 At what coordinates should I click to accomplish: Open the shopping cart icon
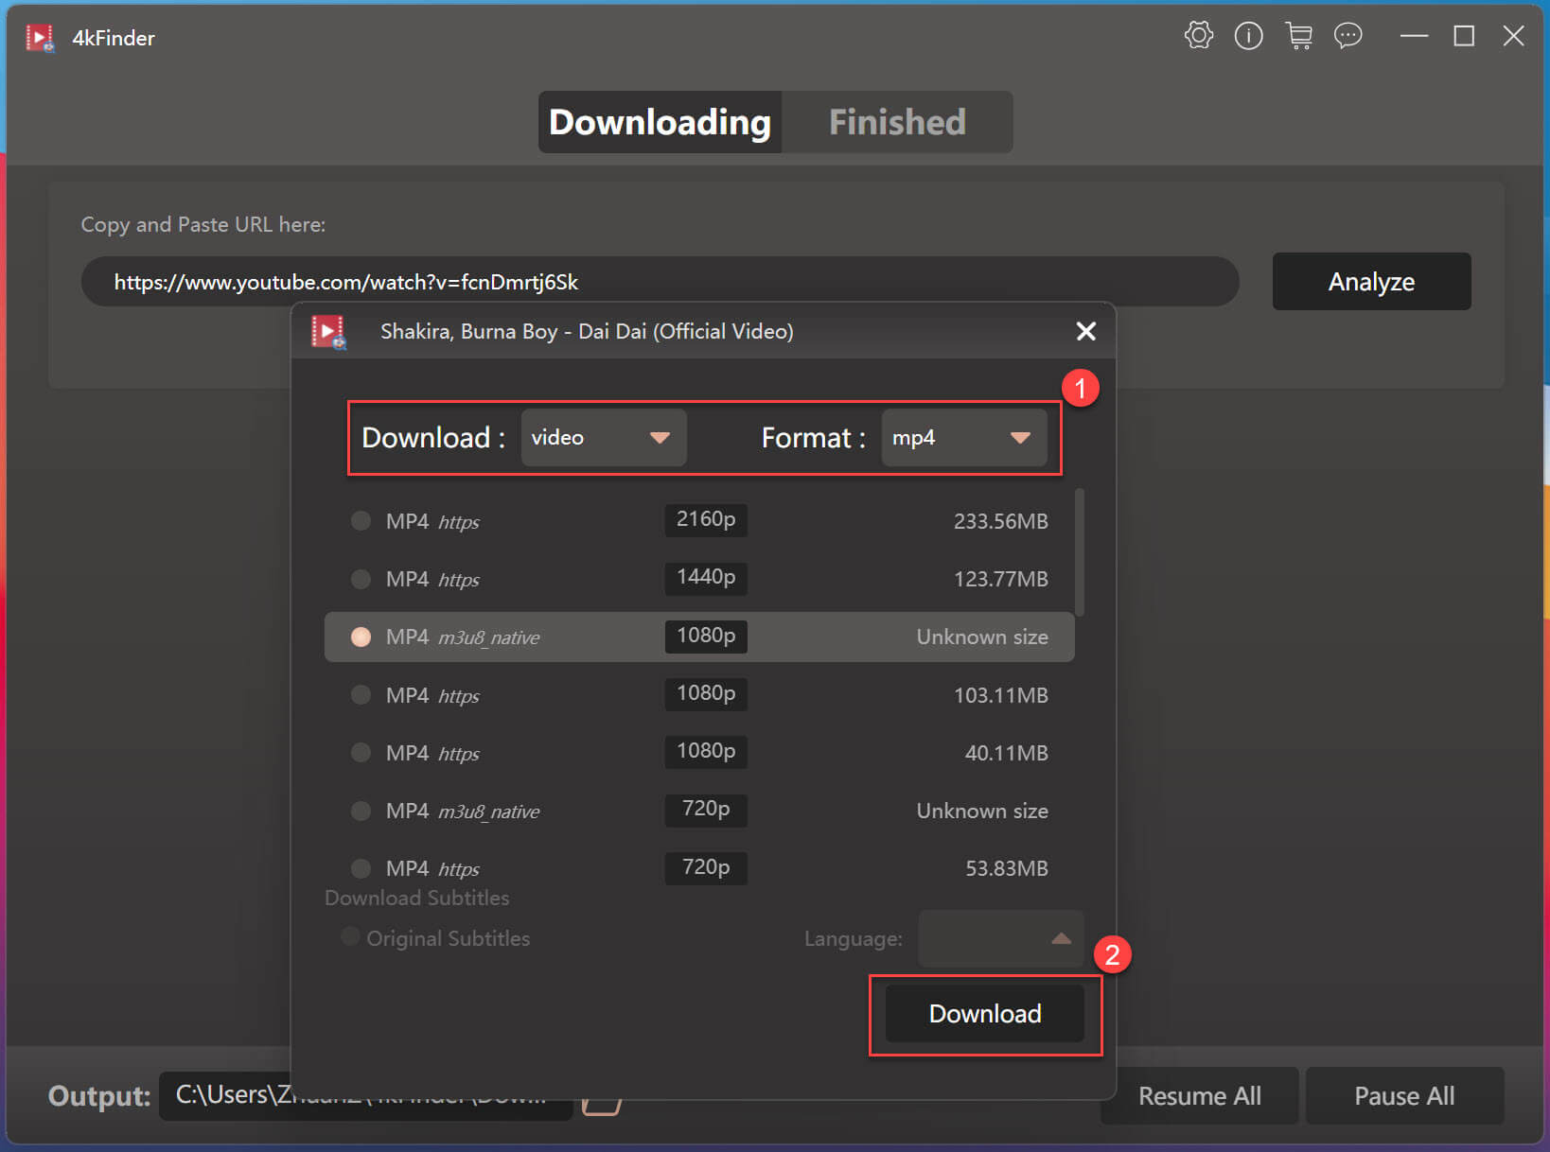[1298, 36]
